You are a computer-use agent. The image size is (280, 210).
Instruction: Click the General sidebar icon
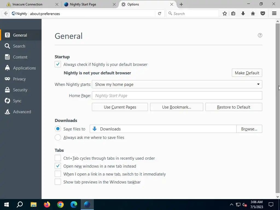[7, 35]
